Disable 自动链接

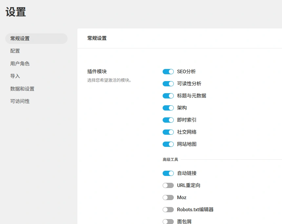click(x=168, y=173)
